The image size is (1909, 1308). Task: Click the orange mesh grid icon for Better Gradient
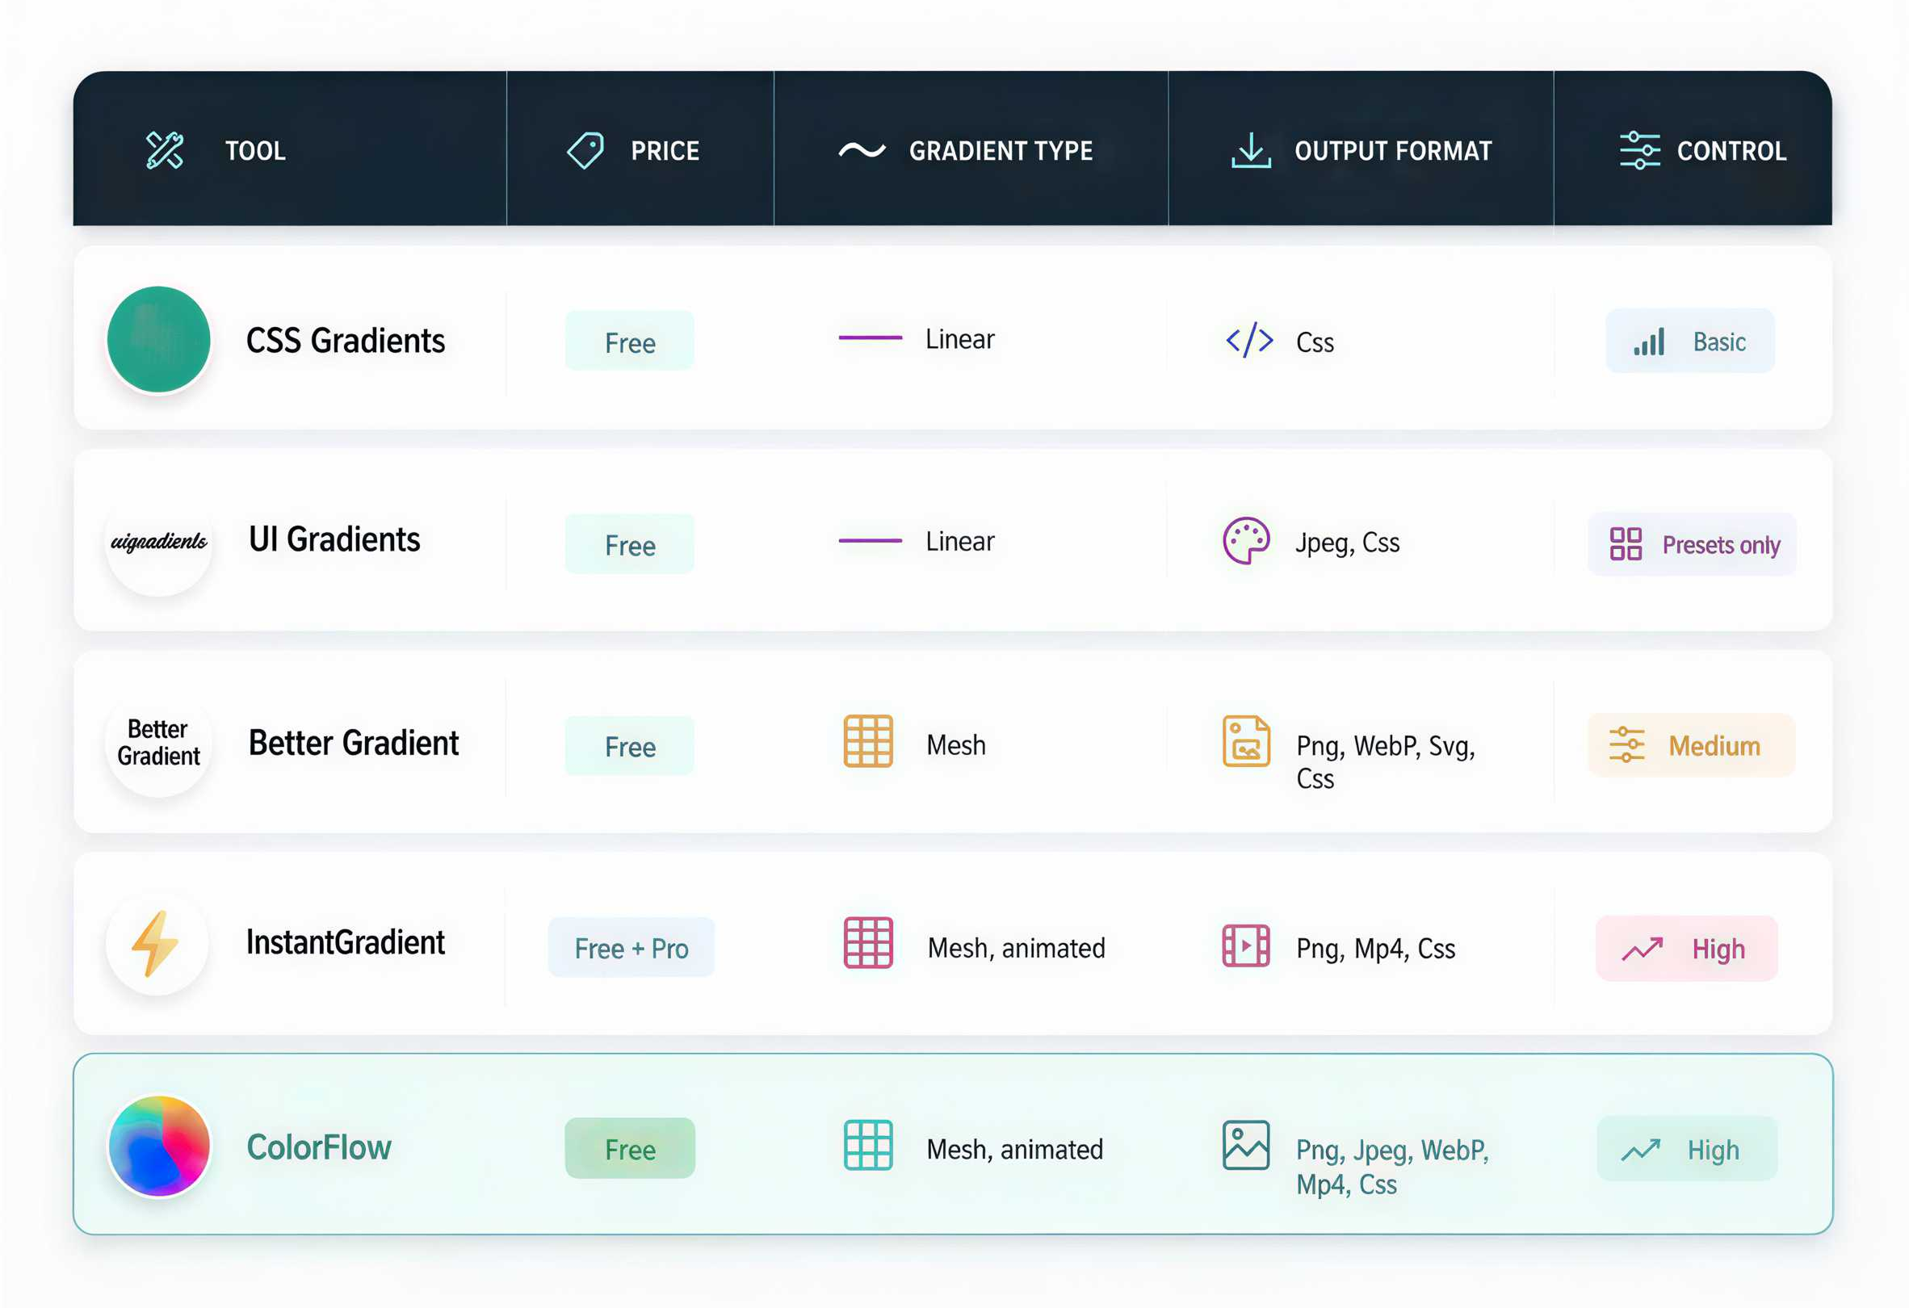(x=868, y=740)
